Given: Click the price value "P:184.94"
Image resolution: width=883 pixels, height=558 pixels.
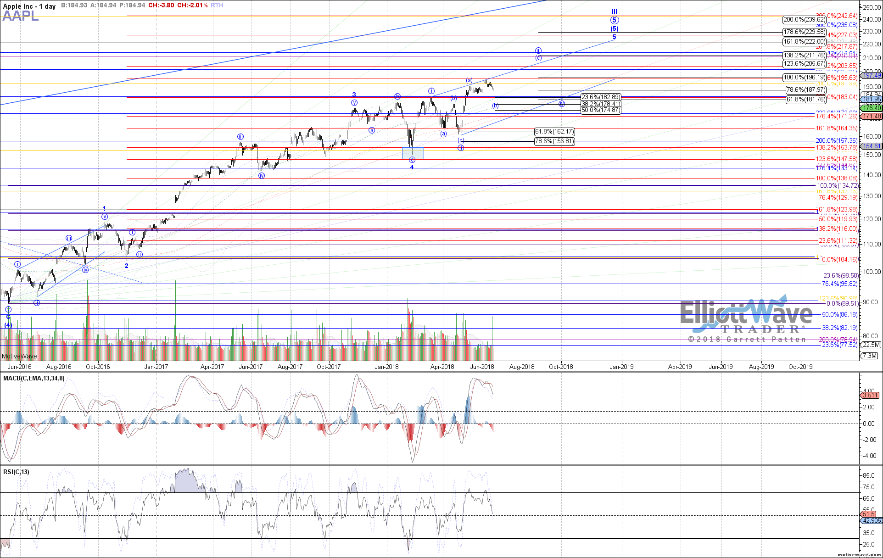Looking at the screenshot, I should pyautogui.click(x=133, y=5).
